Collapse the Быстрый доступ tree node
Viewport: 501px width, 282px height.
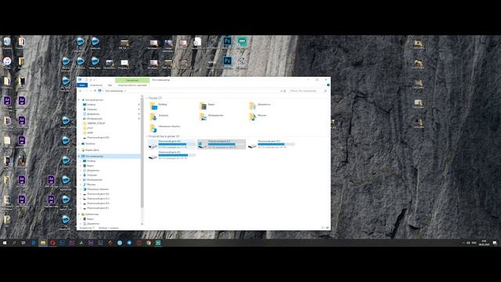[x=79, y=99]
